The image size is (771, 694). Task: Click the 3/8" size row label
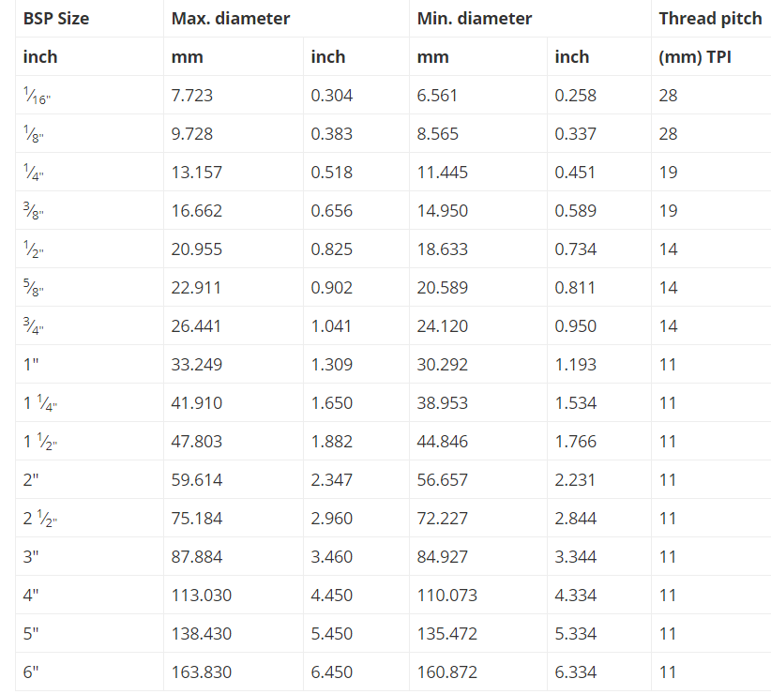pos(89,210)
